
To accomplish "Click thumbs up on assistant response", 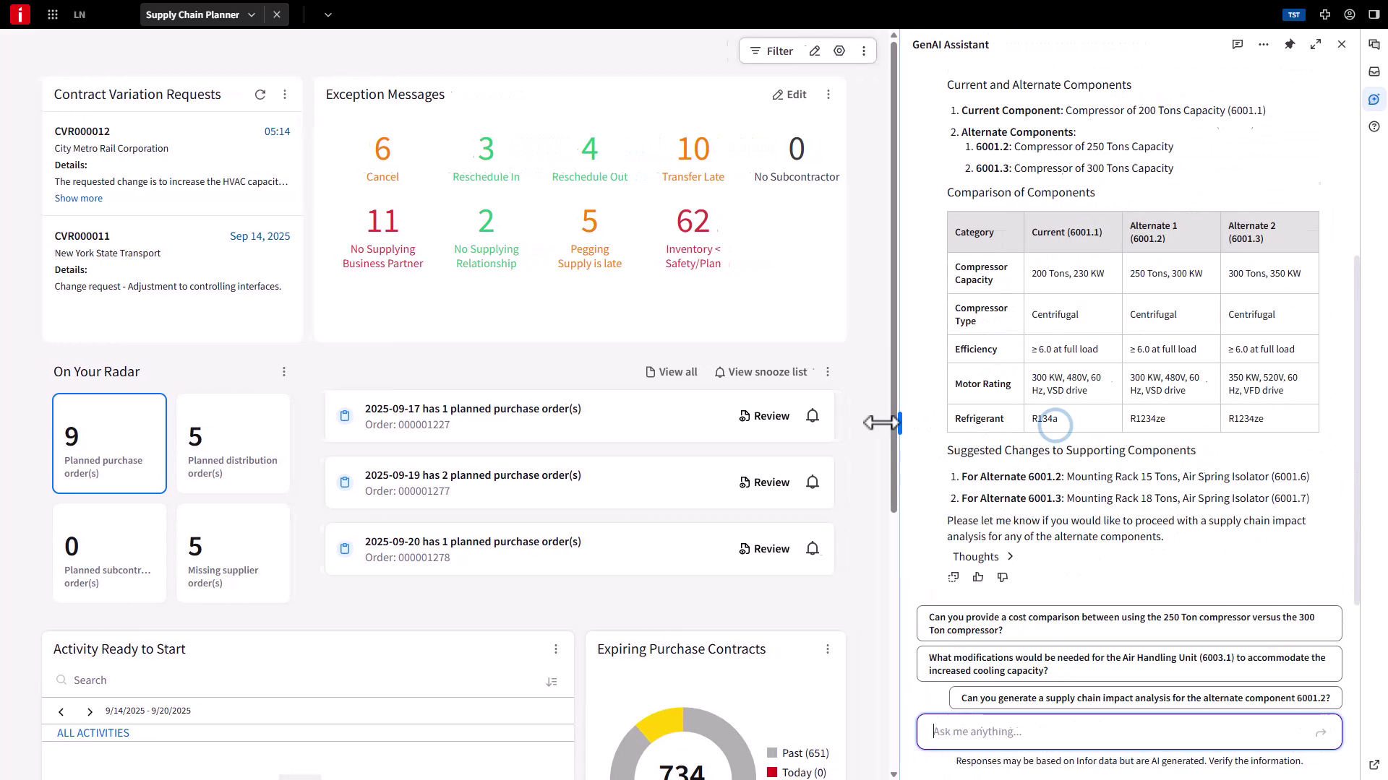I will pos(978,577).
